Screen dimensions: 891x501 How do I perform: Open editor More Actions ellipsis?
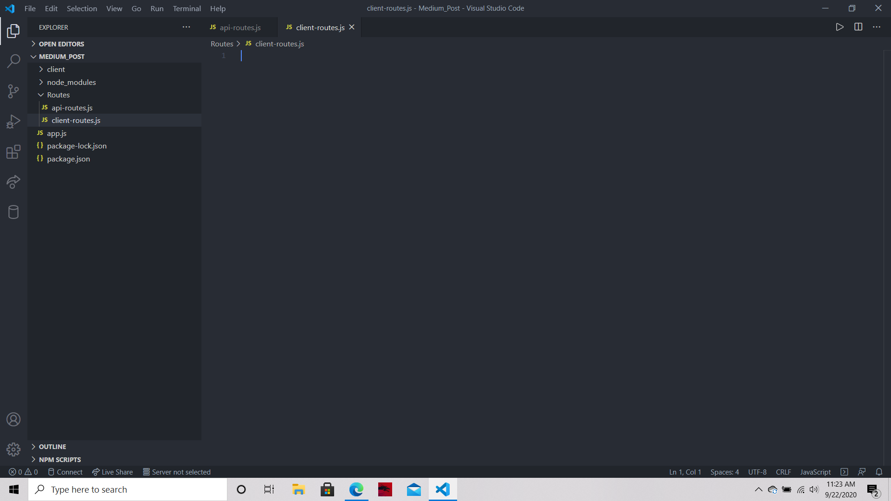tap(877, 27)
